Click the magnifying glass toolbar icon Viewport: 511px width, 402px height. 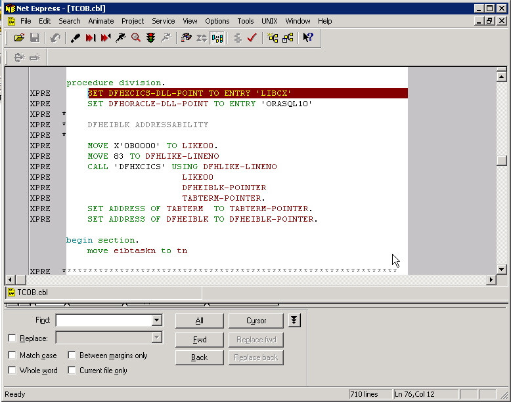136,38
